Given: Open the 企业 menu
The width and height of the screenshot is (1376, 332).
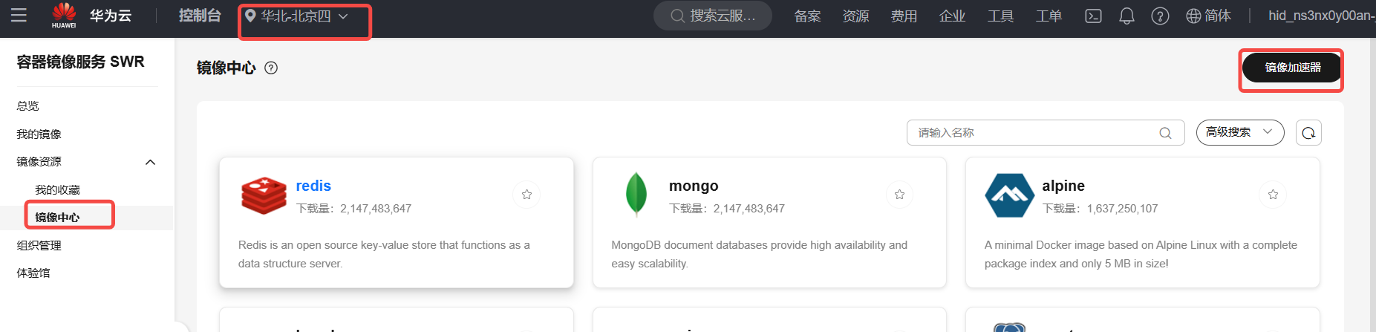Looking at the screenshot, I should [x=952, y=16].
